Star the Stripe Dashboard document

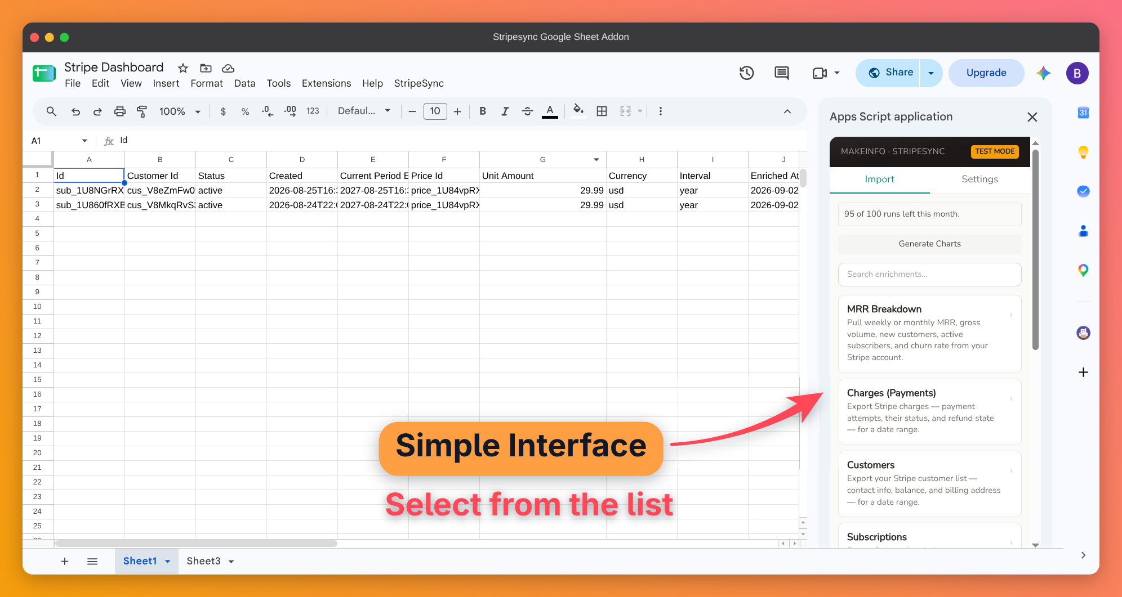pyautogui.click(x=183, y=68)
